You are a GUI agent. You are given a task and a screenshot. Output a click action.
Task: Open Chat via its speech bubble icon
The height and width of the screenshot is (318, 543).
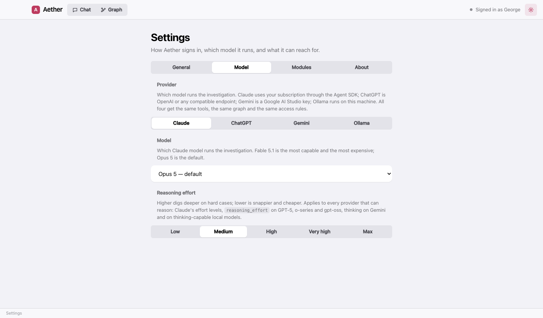75,10
